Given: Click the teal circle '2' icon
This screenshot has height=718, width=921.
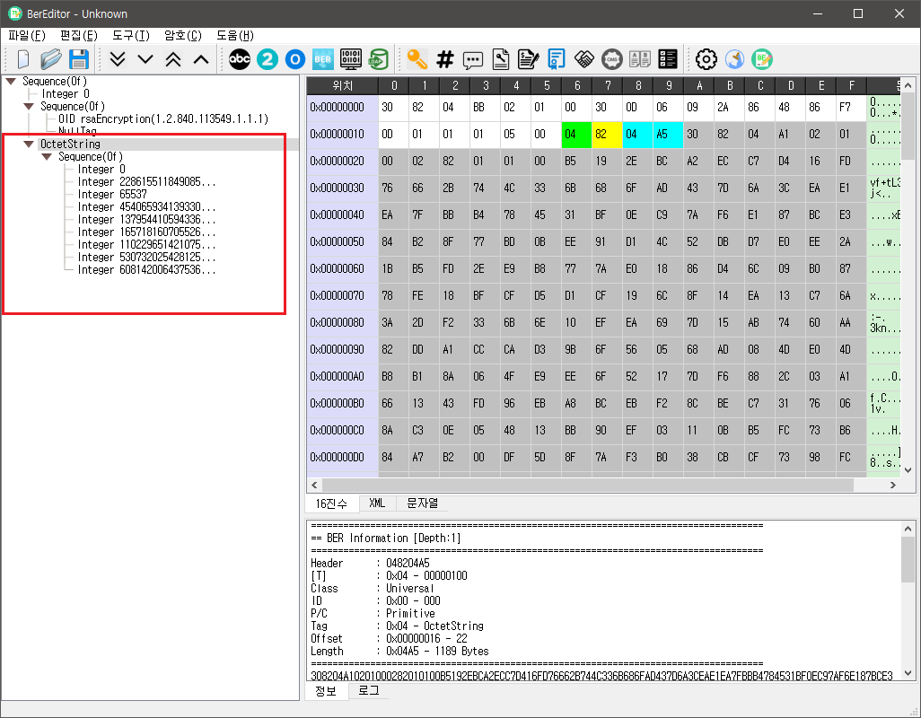Looking at the screenshot, I should pyautogui.click(x=268, y=59).
